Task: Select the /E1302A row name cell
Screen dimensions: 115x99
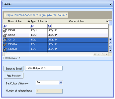Action: tap(16, 45)
